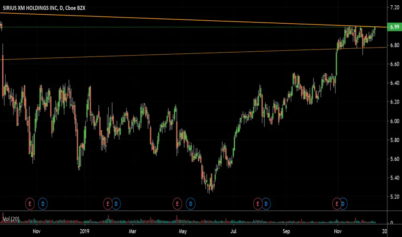
Task: Select the dividend D marker just after May
Action: (x=191, y=204)
